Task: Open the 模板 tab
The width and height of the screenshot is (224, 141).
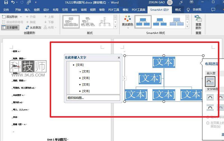Action: pos(125,10)
